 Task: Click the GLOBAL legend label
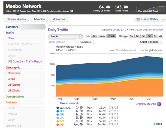(x=65, y=108)
